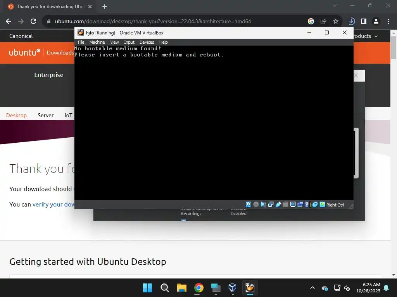Click the Right Ctrl host key label
Screen dimensions: 397x297
coord(335,205)
